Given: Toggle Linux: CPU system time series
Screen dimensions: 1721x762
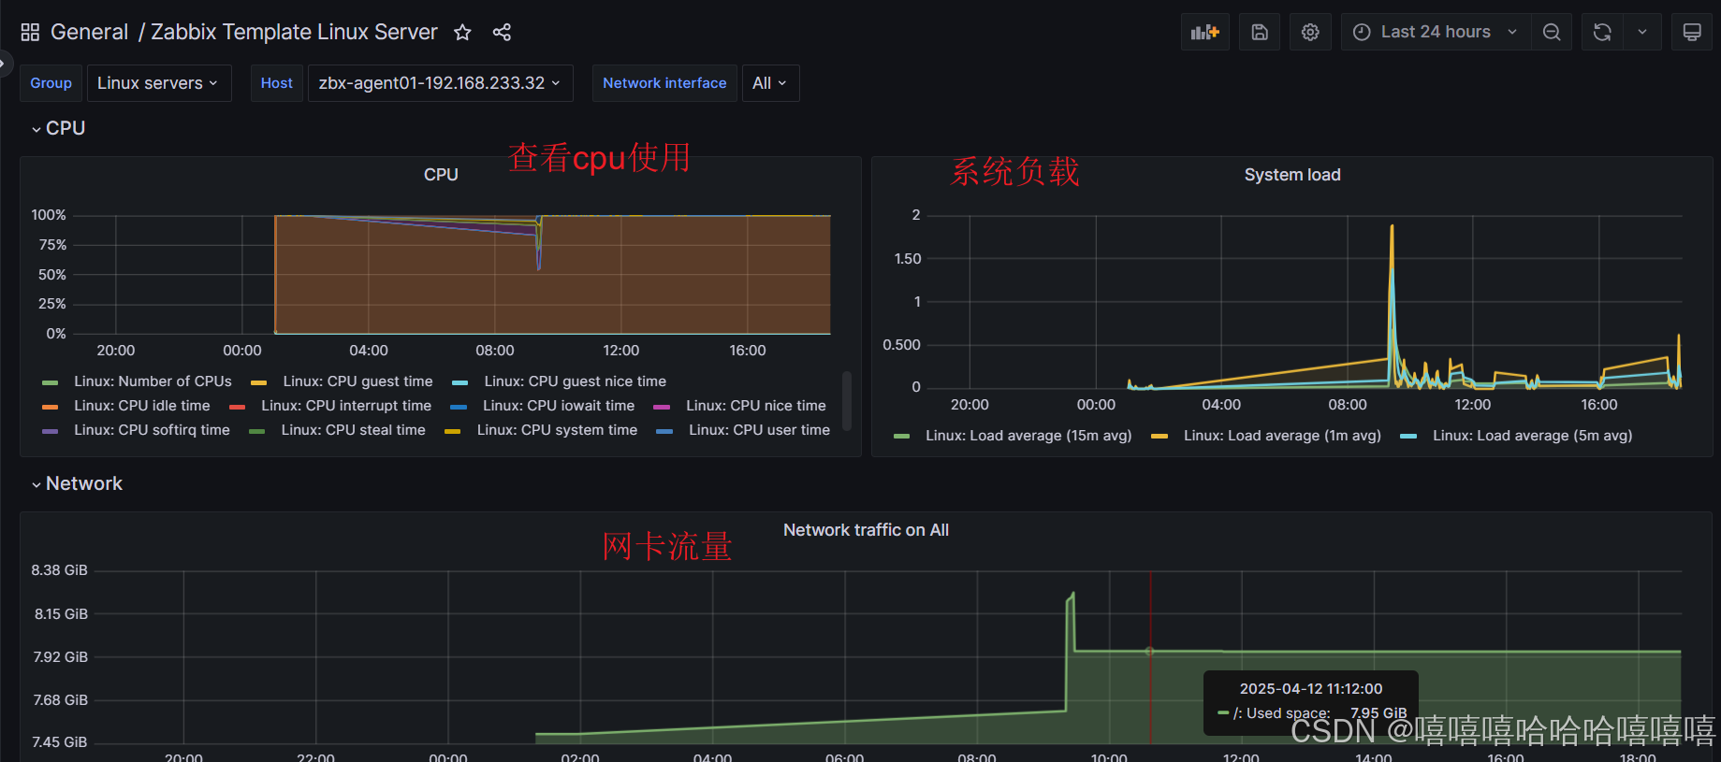Looking at the screenshot, I should (557, 430).
